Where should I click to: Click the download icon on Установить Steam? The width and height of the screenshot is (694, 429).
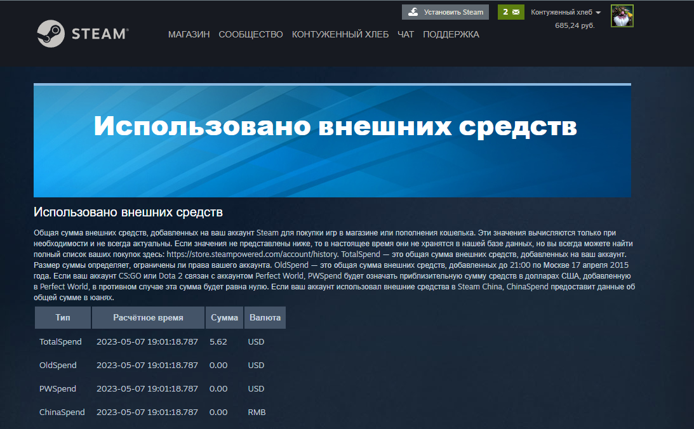pos(413,12)
